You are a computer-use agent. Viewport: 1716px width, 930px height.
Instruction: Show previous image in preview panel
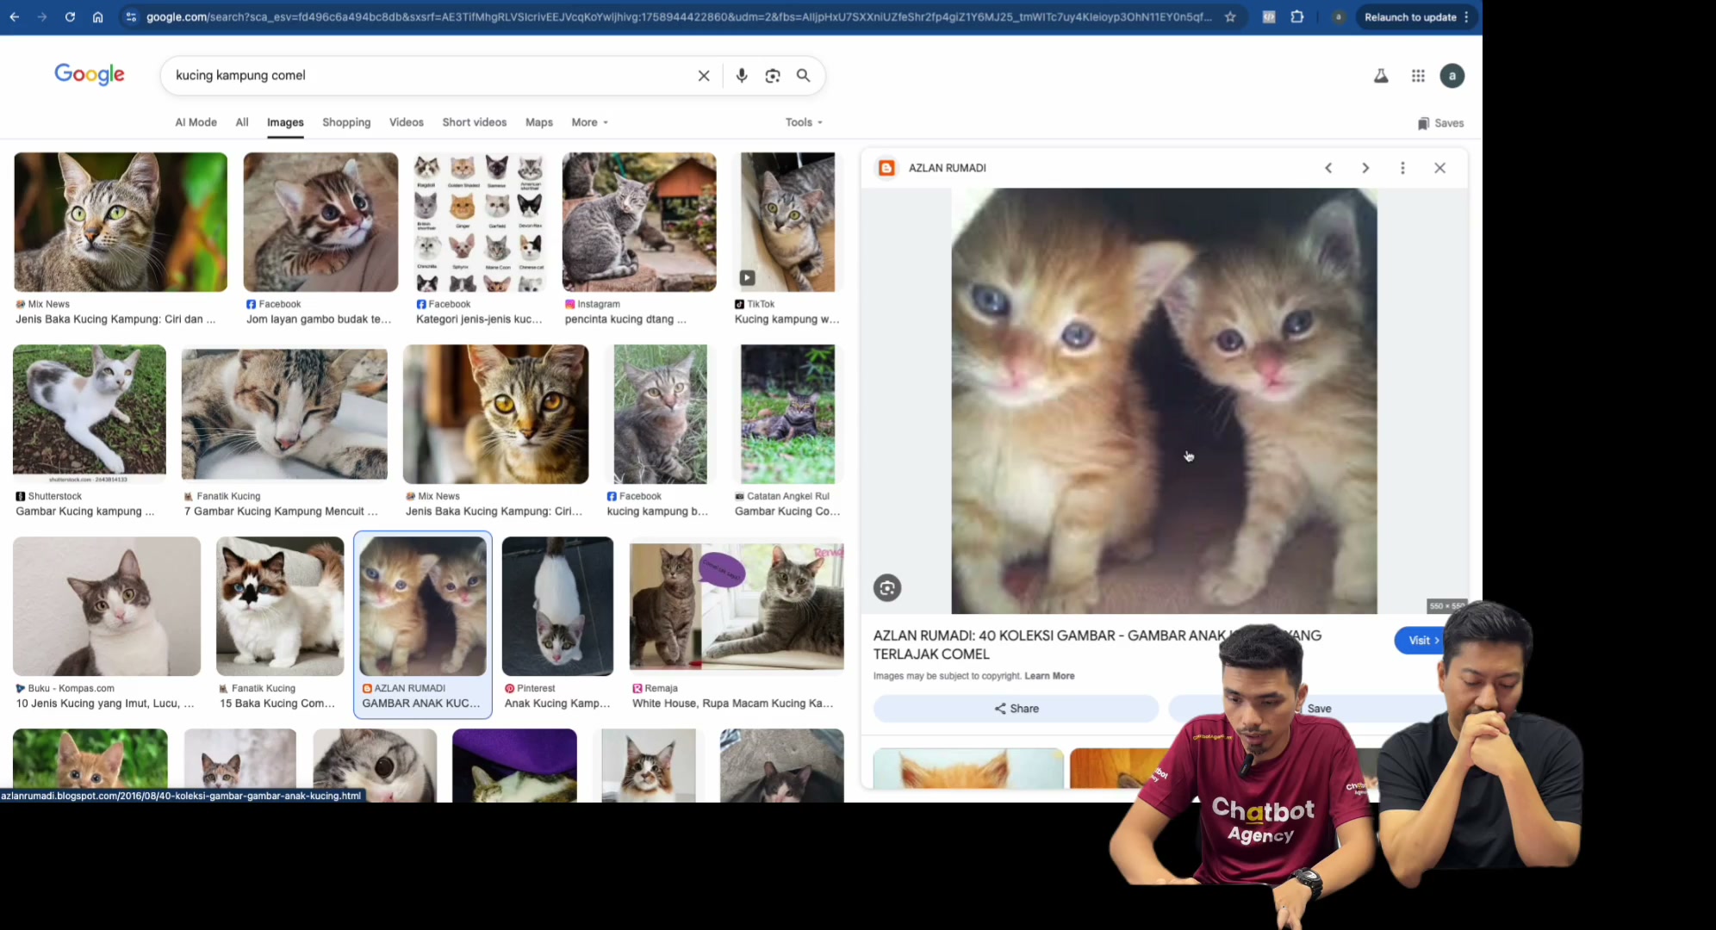[1328, 168]
